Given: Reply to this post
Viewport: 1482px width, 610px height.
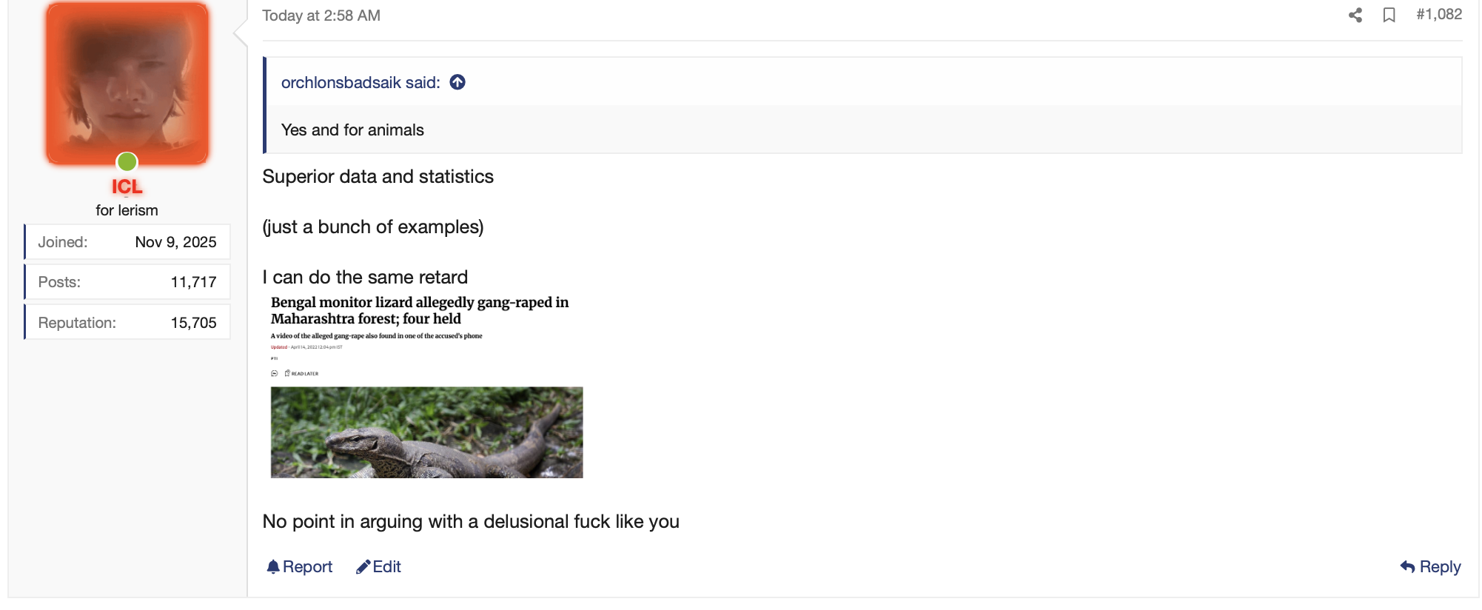Looking at the screenshot, I should [x=1430, y=566].
